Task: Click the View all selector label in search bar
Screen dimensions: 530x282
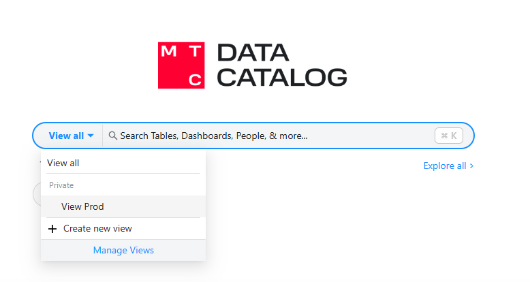Action: click(x=66, y=136)
